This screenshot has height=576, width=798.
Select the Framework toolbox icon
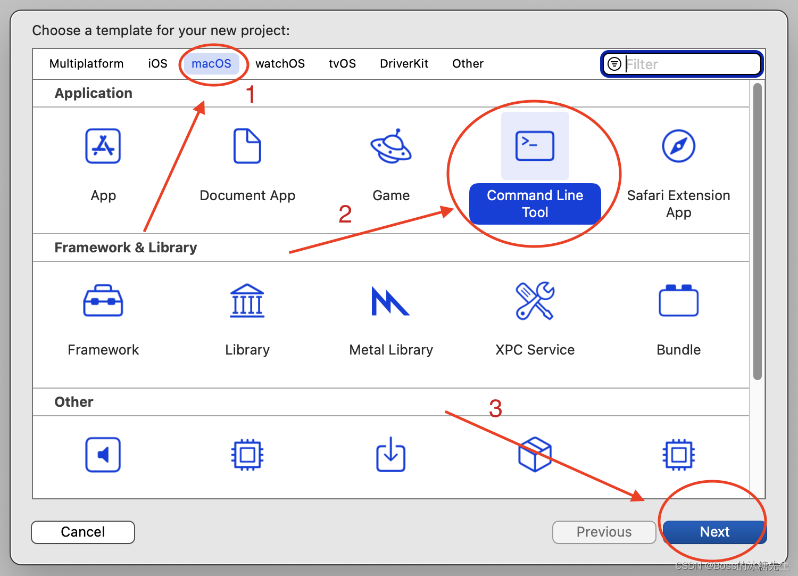(103, 301)
